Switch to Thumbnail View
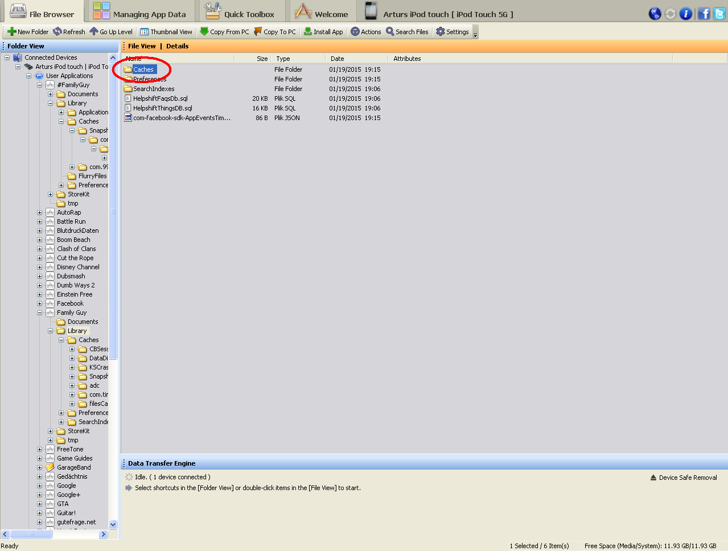This screenshot has height=551, width=728. tap(166, 32)
